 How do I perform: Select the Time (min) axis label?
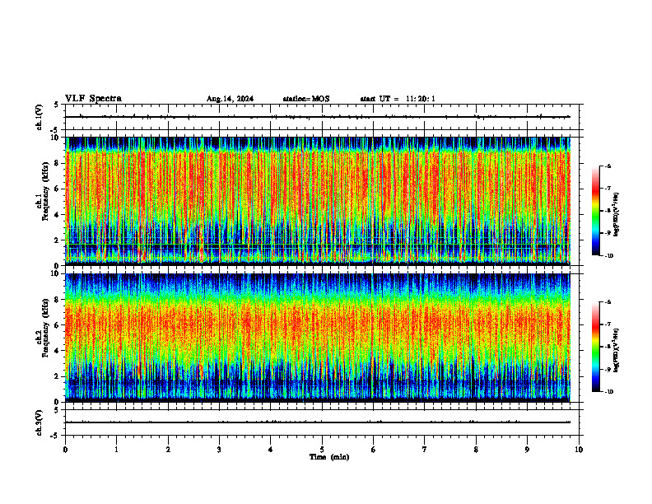point(329,457)
